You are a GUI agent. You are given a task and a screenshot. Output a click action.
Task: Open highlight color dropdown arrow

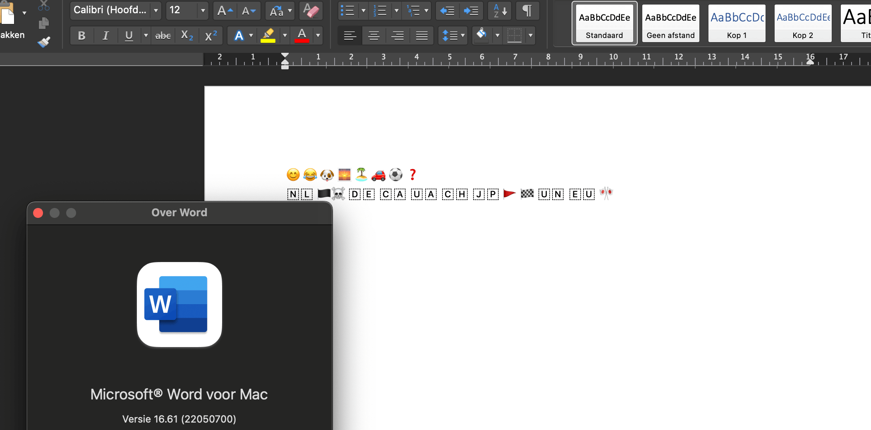(x=285, y=35)
